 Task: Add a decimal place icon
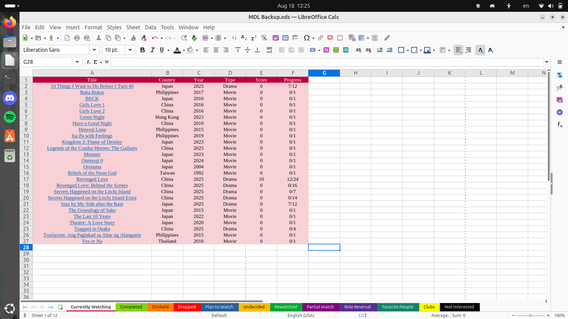(358, 50)
